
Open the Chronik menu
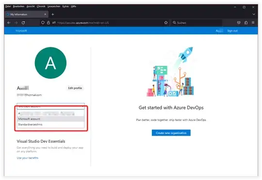[x=41, y=6]
